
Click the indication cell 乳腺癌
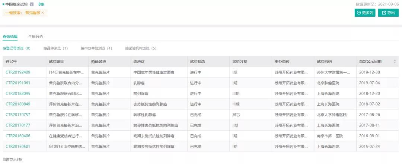(x=139, y=83)
